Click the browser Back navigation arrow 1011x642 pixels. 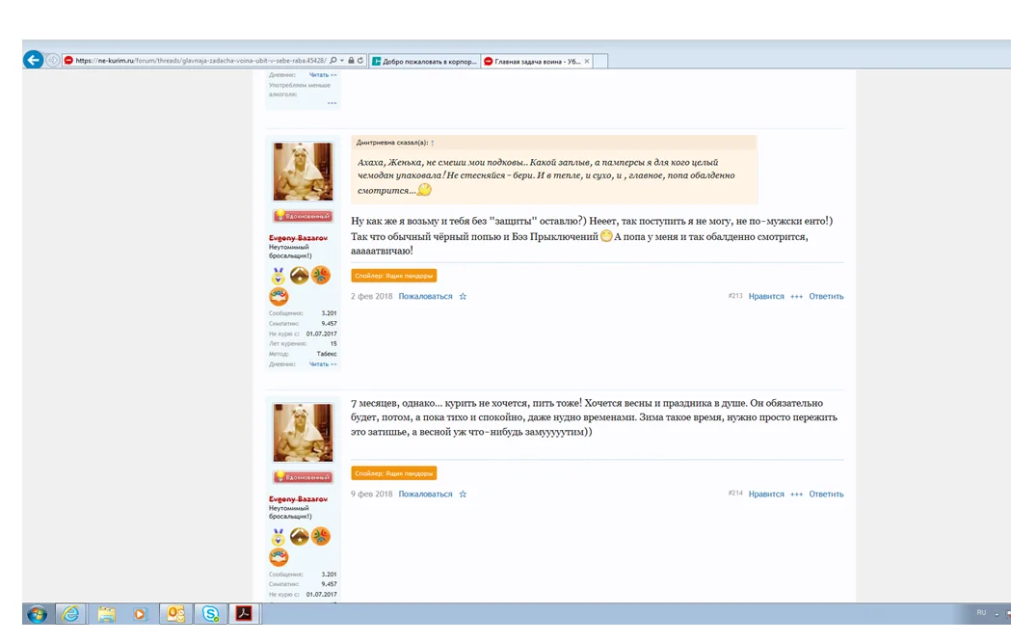34,59
